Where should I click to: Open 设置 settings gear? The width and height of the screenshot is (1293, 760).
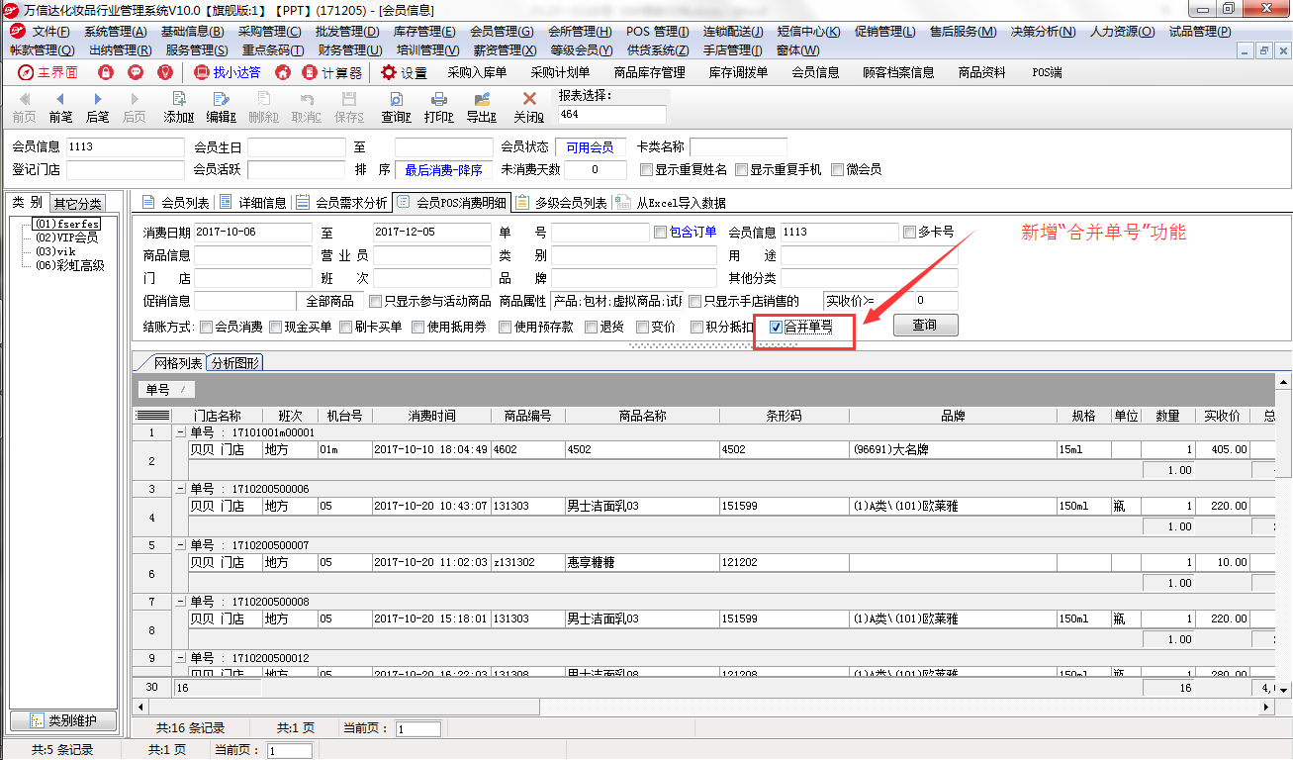(404, 72)
